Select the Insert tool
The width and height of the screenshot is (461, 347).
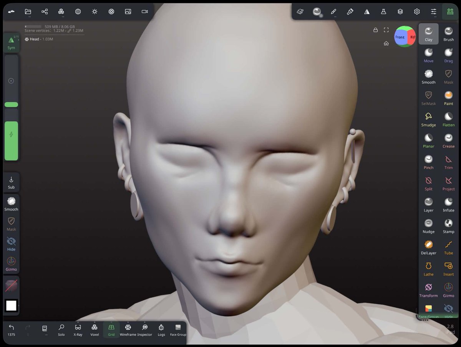coord(448,269)
